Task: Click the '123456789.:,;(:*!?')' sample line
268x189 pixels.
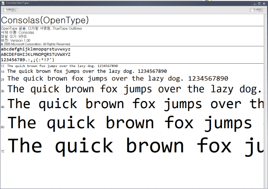Action: (28, 60)
